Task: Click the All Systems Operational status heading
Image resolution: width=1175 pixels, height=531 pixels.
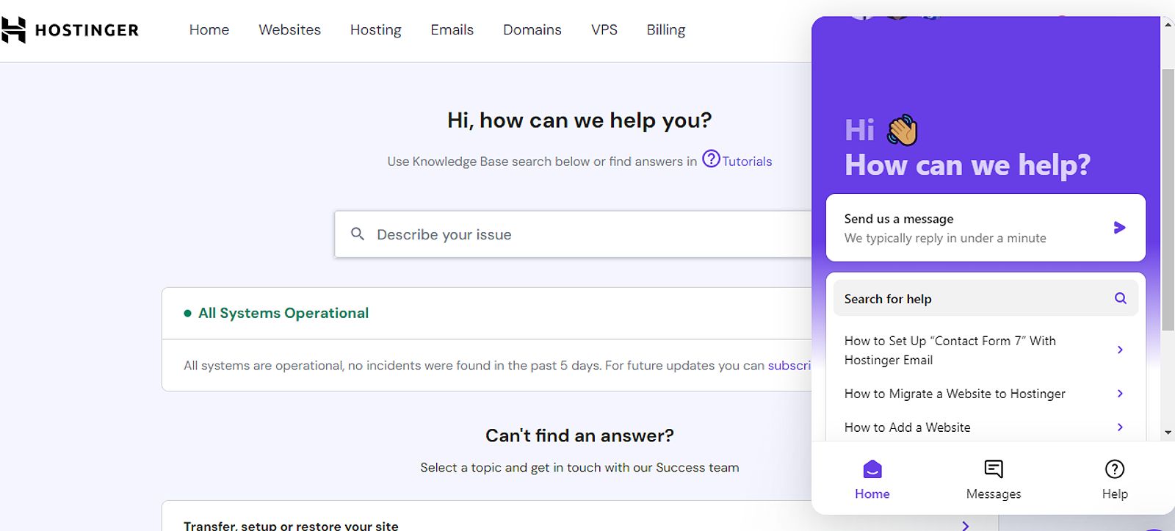Action: point(283,313)
